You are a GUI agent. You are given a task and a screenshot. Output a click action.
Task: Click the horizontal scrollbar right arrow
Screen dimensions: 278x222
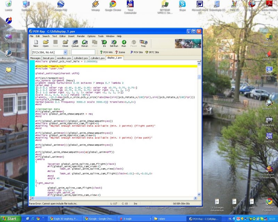(196, 198)
